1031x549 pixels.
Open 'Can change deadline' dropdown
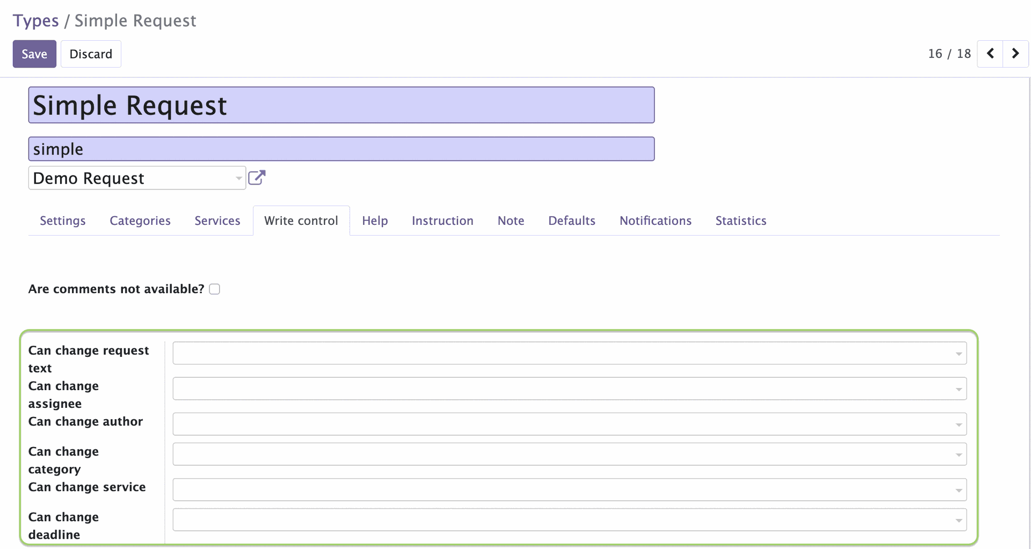pos(569,519)
